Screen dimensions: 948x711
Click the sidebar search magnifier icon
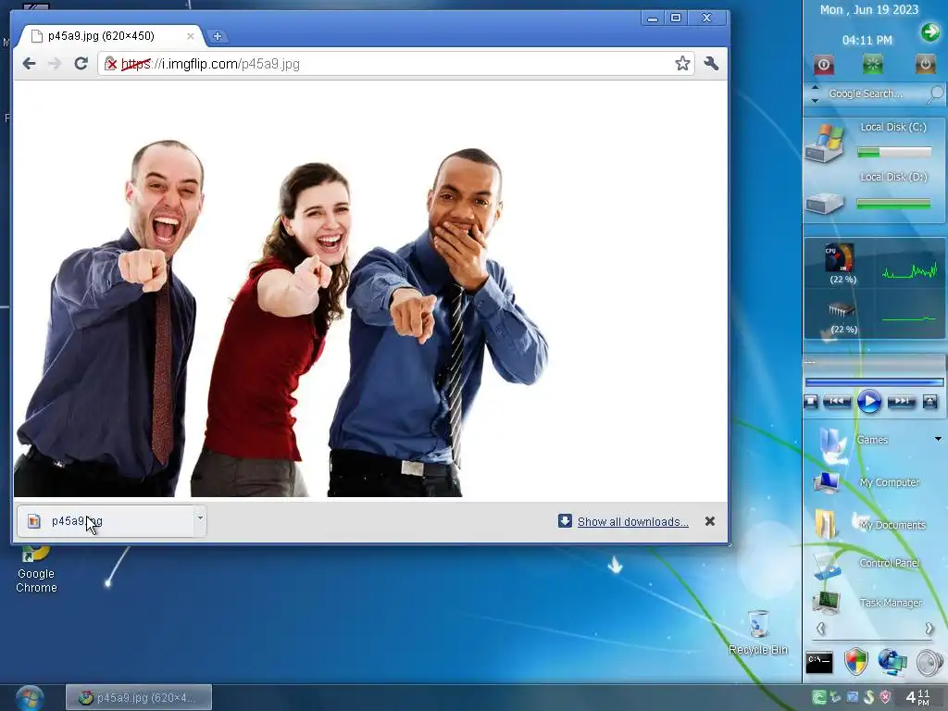pyautogui.click(x=936, y=94)
